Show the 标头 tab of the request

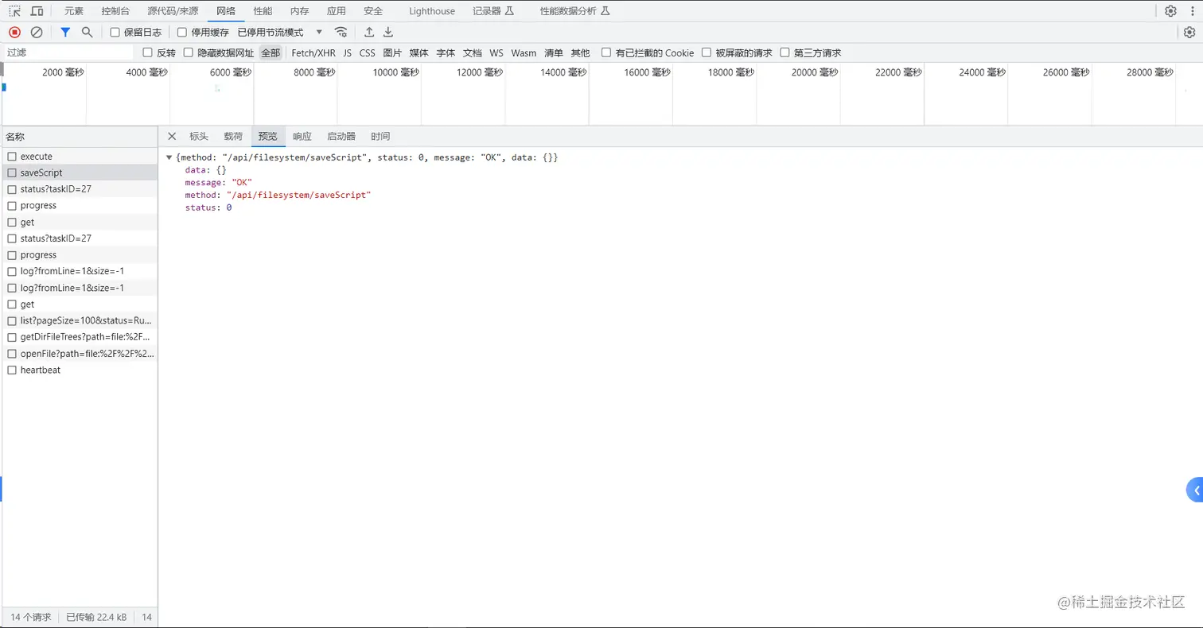click(199, 136)
